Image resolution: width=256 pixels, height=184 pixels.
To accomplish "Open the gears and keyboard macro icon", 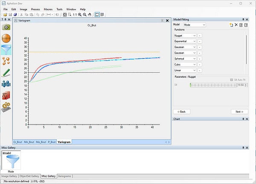I will (6, 107).
